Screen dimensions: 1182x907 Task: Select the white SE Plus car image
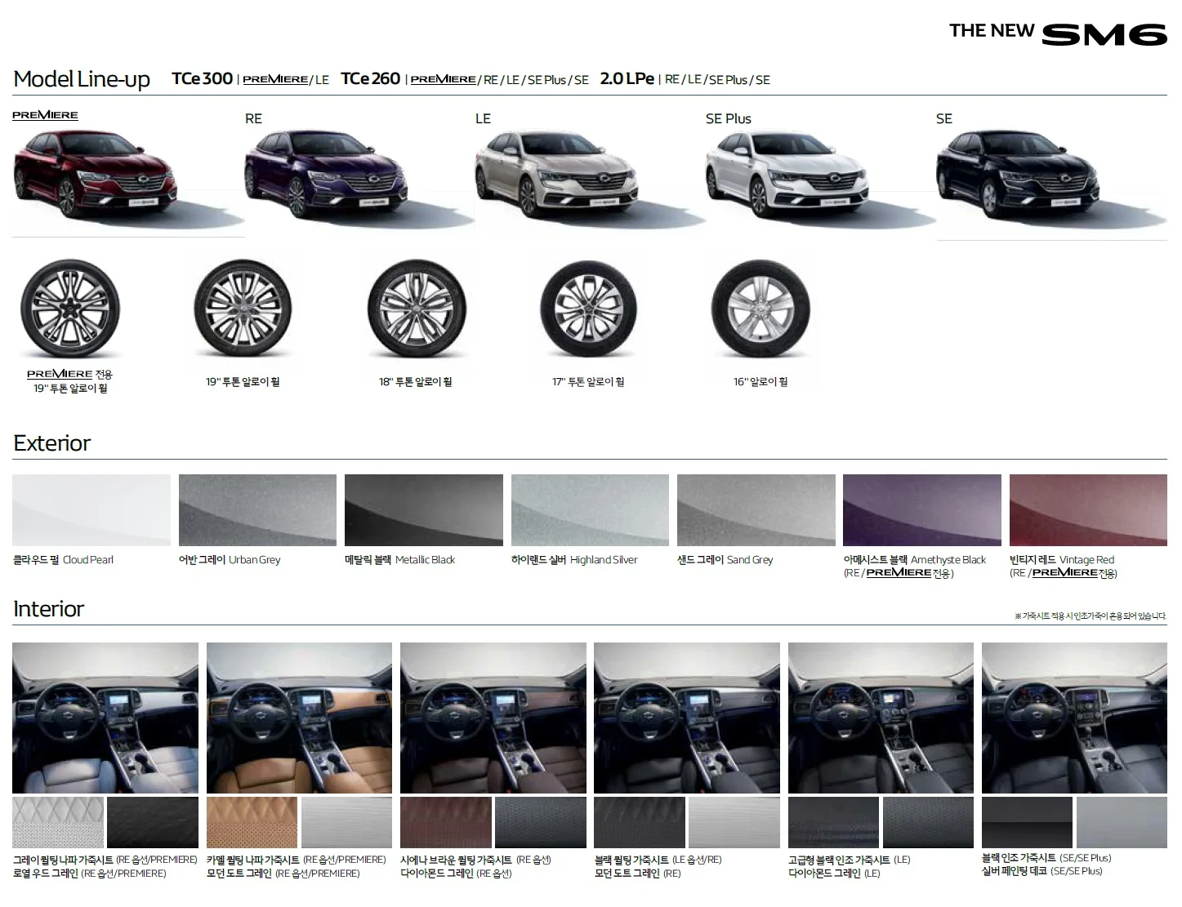coord(787,174)
